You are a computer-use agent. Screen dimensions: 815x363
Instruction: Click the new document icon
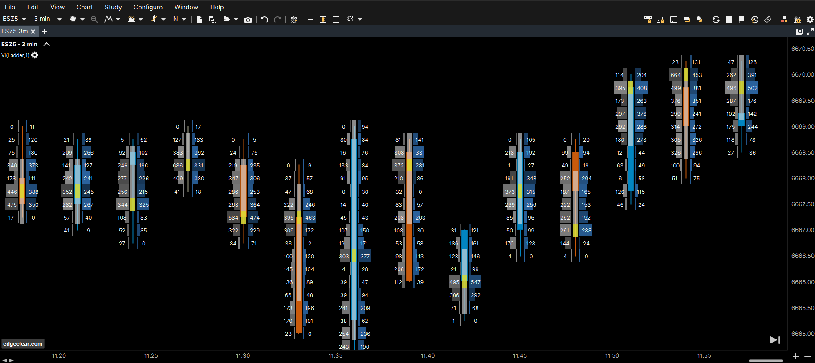pos(200,20)
